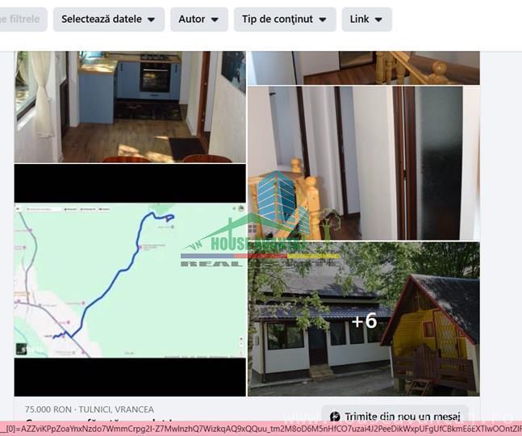The image size is (522, 436).
Task: Click the arrow next to Tip de conținut
Action: pos(323,19)
